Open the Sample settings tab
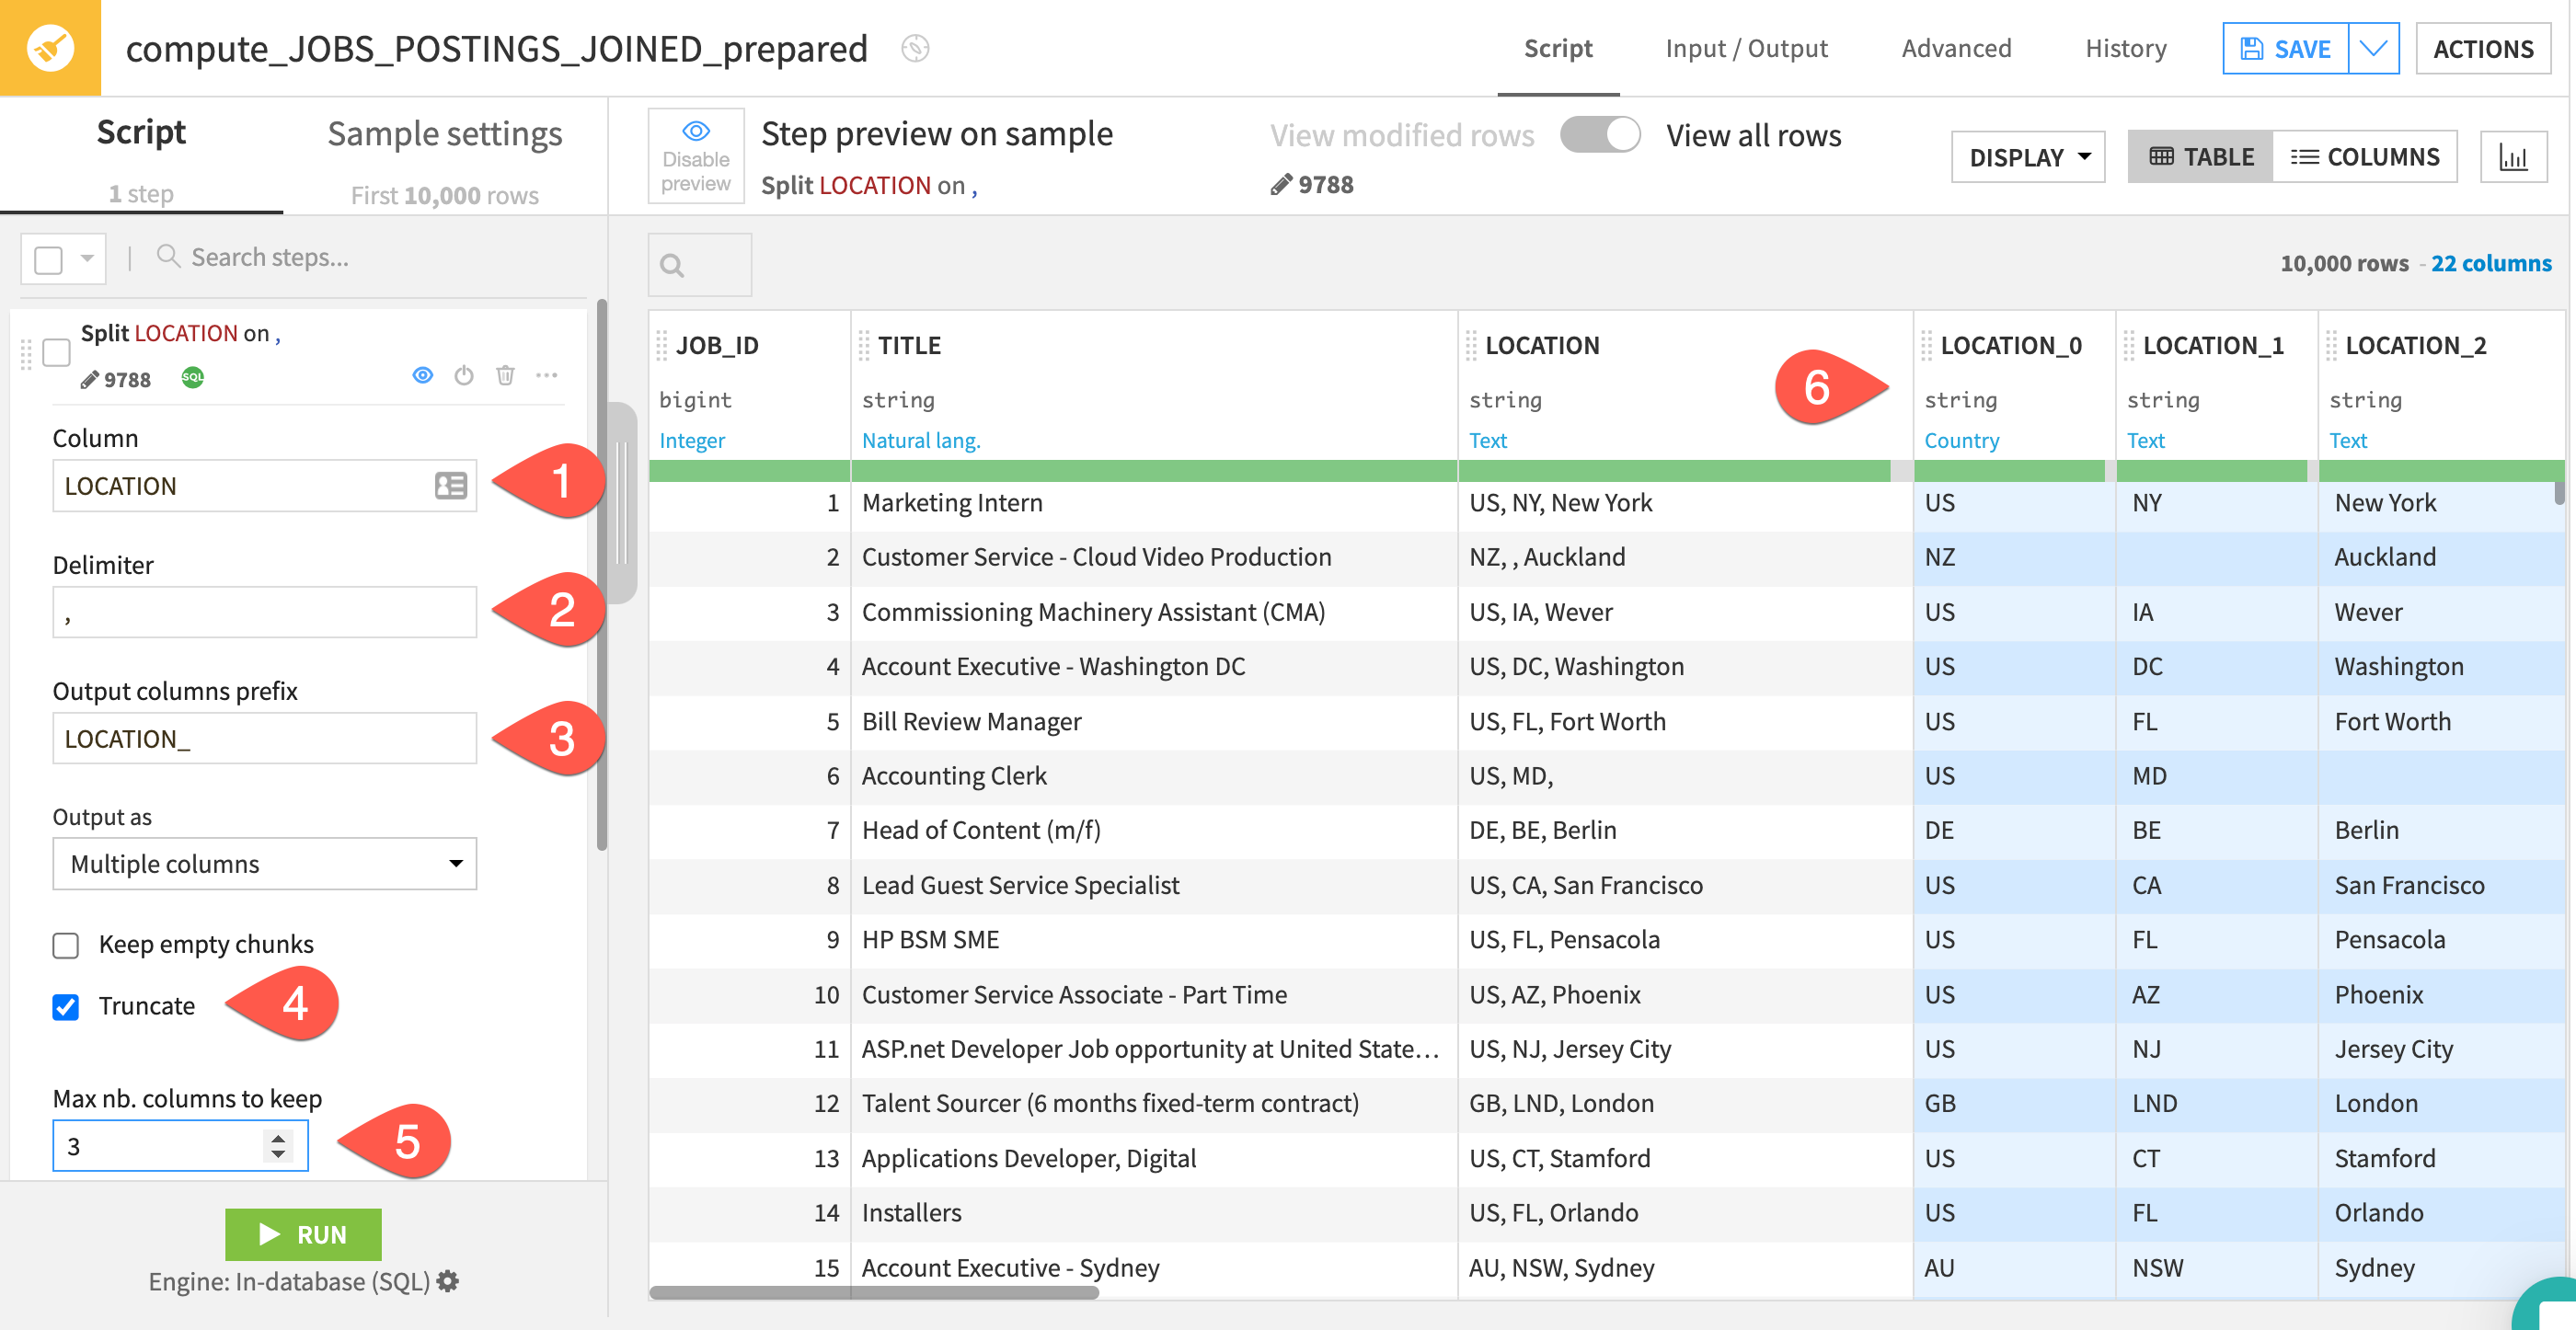The image size is (2576, 1330). [444, 134]
